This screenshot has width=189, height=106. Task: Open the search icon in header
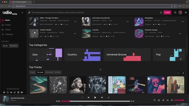[175, 12]
